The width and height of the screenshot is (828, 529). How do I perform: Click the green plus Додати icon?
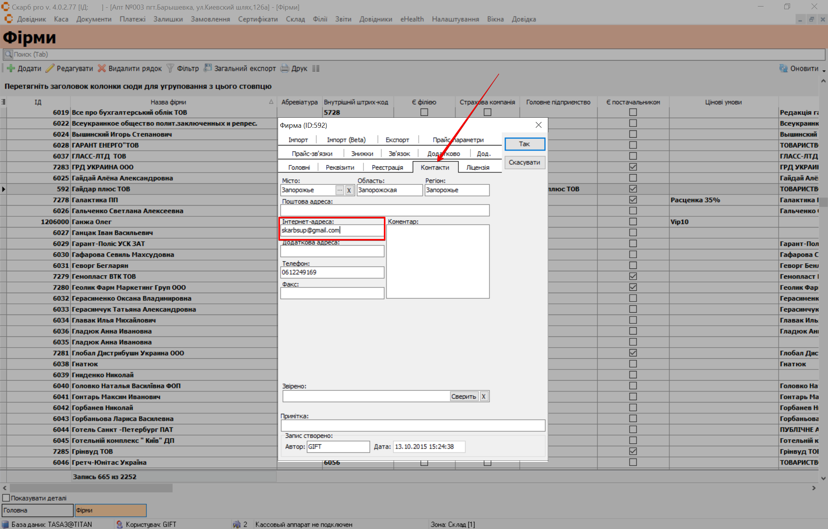(11, 69)
